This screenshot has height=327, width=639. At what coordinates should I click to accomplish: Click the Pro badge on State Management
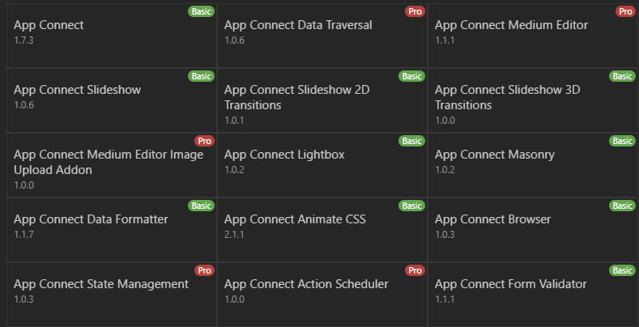pyautogui.click(x=203, y=270)
